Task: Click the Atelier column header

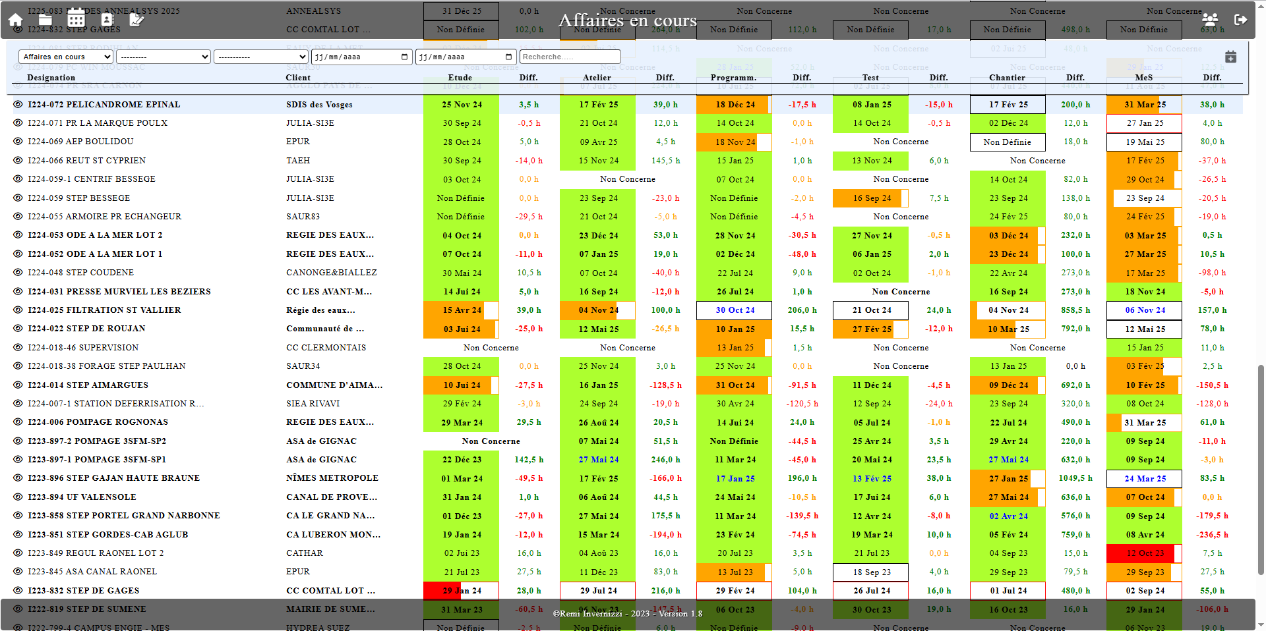Action: [597, 77]
